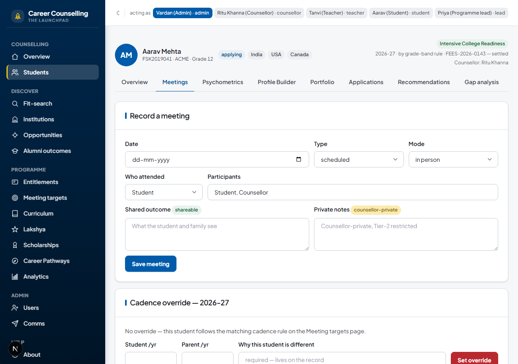
Task: Select the Meetings tab
Action: click(175, 82)
